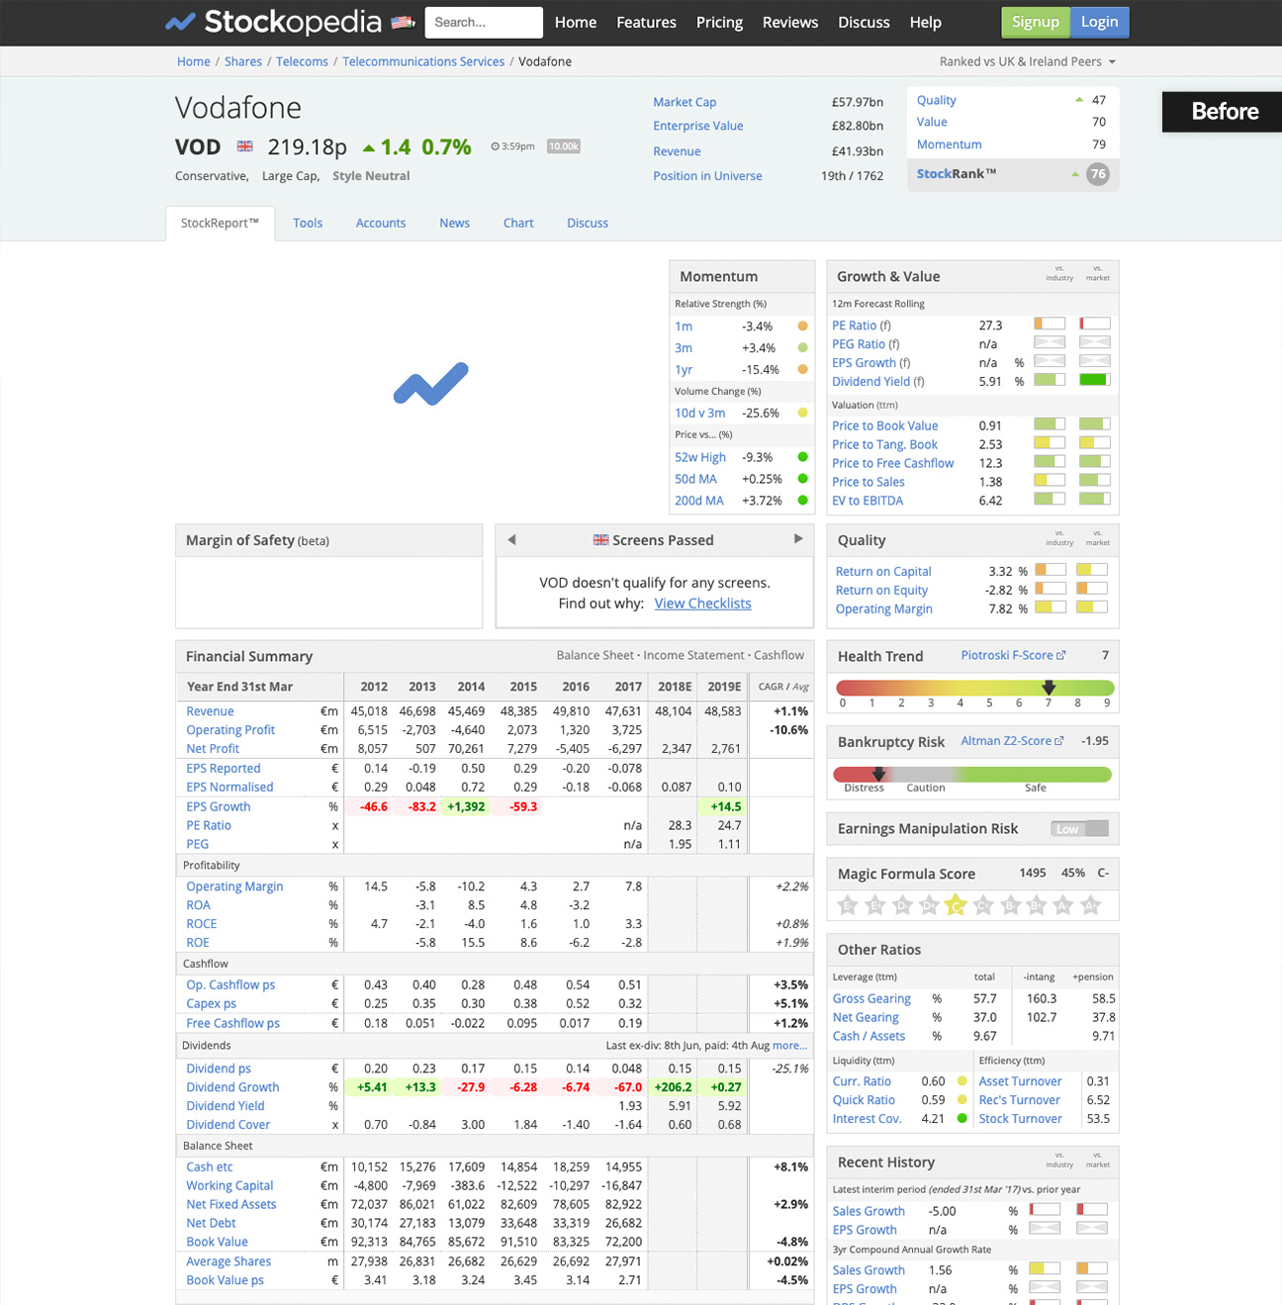
Task: Follow the View Checklists link
Action: (x=702, y=604)
